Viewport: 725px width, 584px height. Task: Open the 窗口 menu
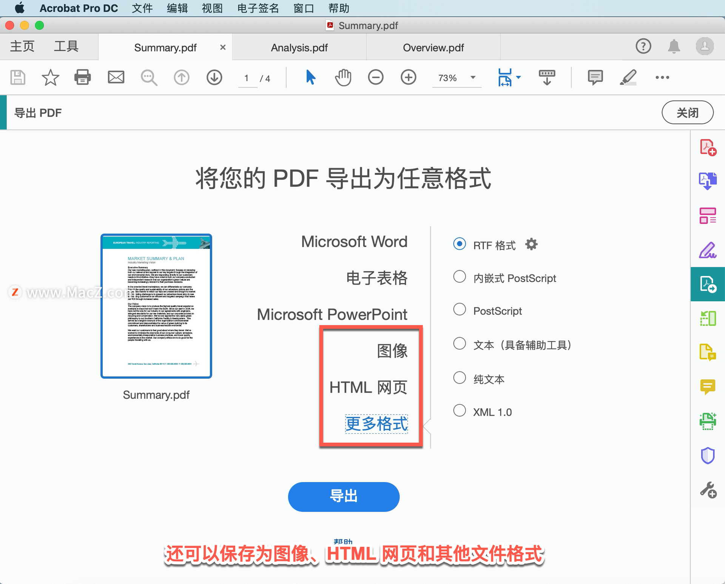(304, 8)
